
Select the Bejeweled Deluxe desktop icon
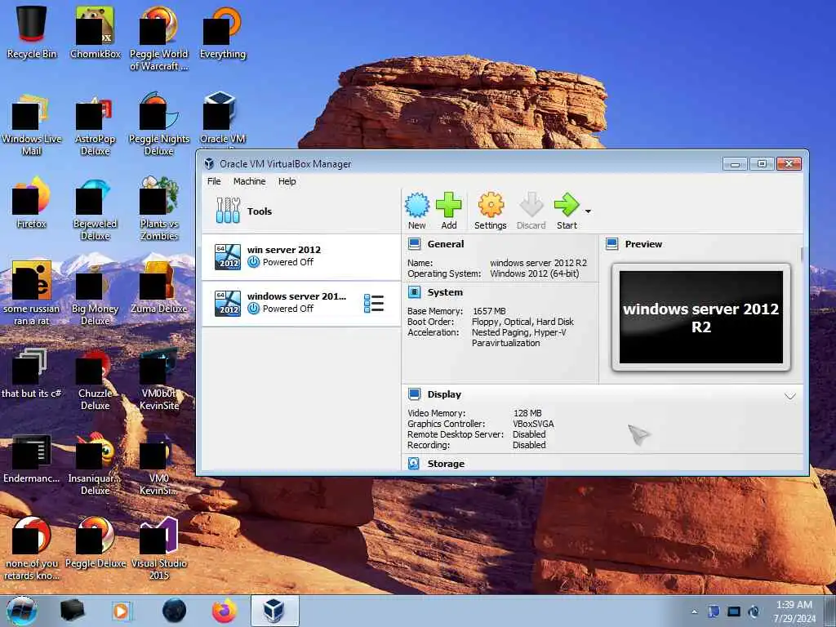point(95,209)
